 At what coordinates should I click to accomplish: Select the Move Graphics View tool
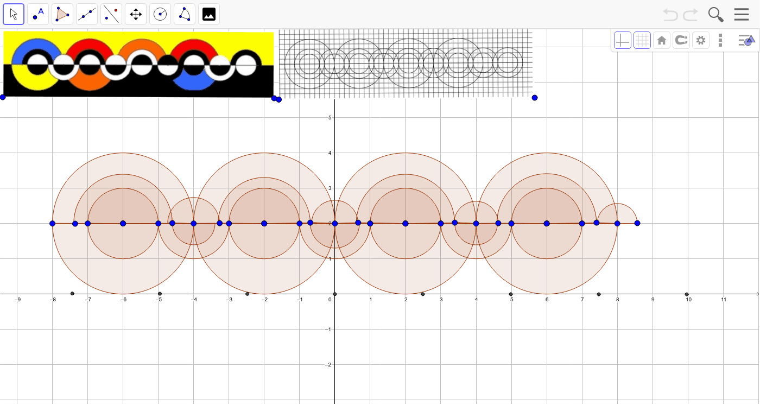coord(136,14)
